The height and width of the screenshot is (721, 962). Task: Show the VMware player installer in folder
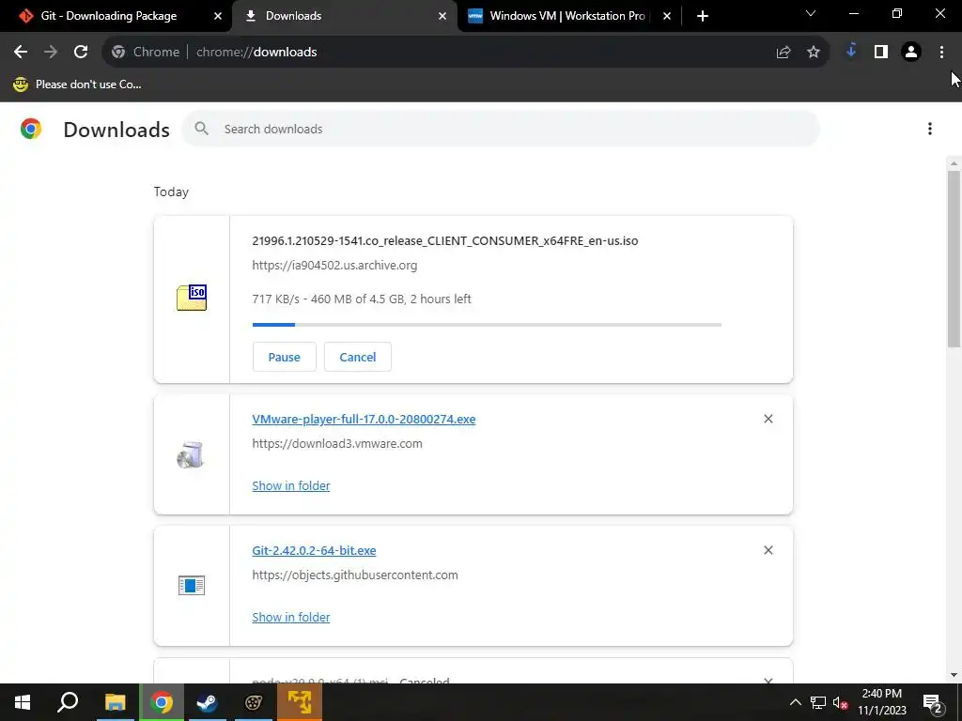(291, 485)
